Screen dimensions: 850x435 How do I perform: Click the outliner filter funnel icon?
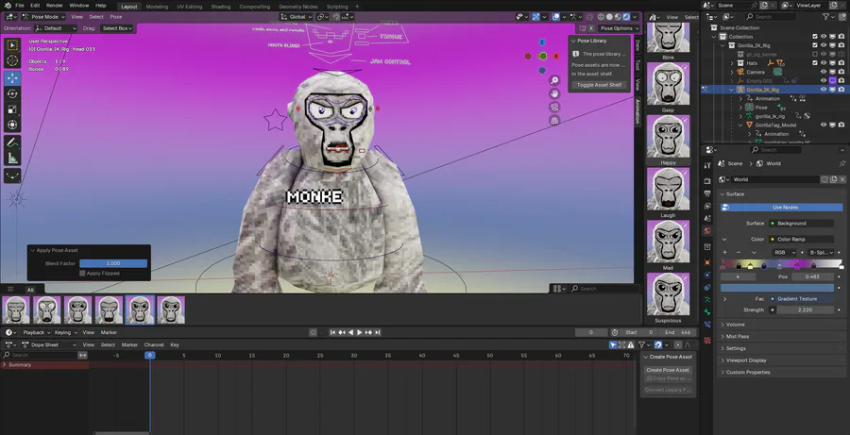pos(827,17)
